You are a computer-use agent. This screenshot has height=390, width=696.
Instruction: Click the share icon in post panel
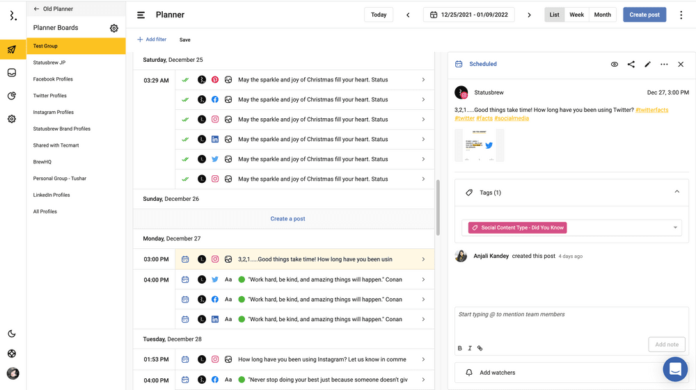click(x=631, y=64)
